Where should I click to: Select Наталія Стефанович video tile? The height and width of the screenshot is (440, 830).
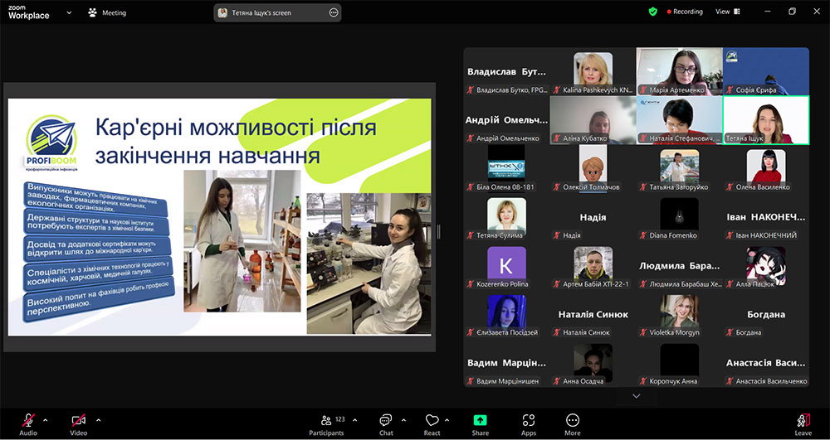(x=680, y=120)
